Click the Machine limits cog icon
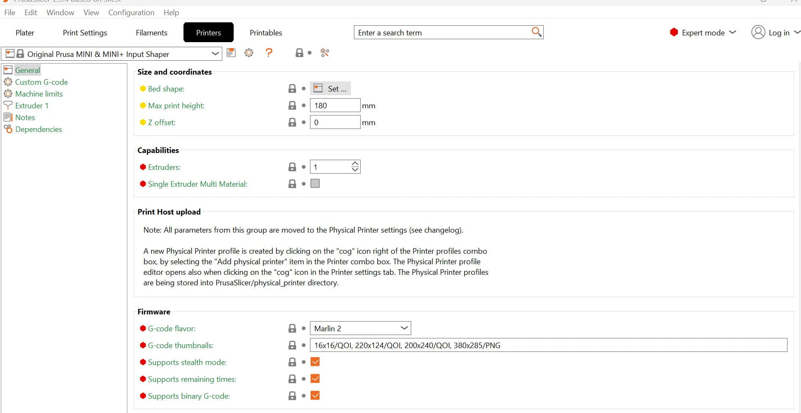Screen dimensions: 801x413 point(8,94)
